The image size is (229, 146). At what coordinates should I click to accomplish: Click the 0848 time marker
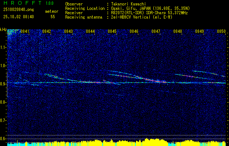178,31
